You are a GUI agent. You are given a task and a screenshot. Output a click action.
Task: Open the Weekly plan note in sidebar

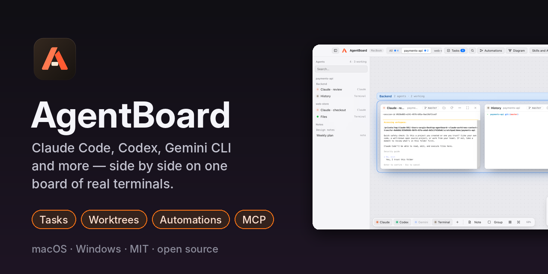pos(341,135)
